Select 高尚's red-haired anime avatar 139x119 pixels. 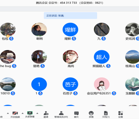(70, 57)
